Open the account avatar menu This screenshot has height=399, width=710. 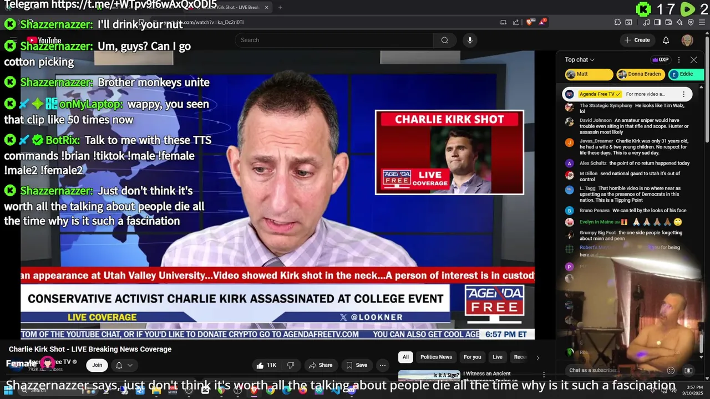pyautogui.click(x=687, y=40)
